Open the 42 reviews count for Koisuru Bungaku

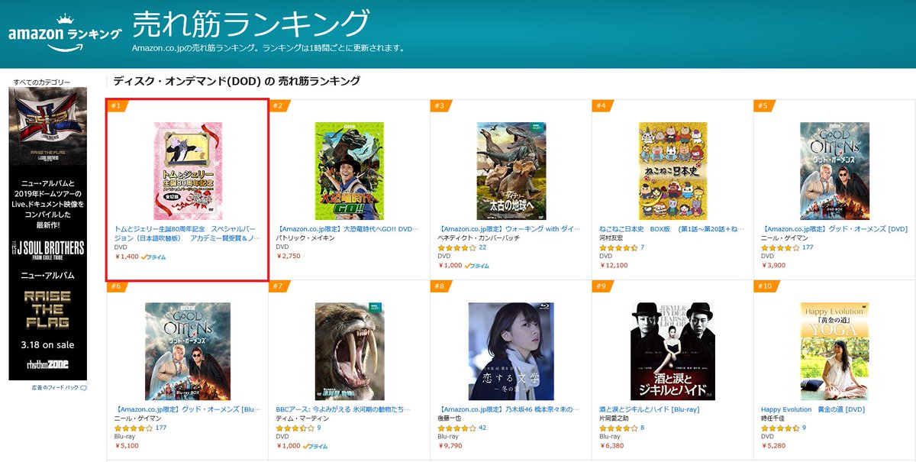(x=482, y=428)
